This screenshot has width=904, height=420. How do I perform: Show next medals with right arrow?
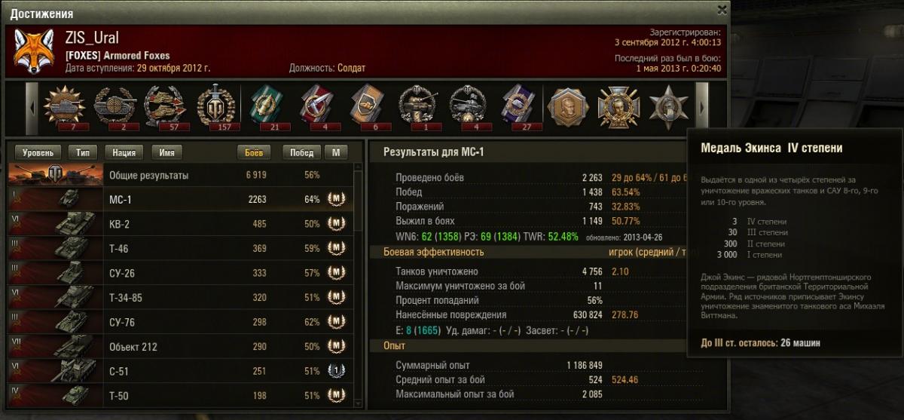coord(701,108)
